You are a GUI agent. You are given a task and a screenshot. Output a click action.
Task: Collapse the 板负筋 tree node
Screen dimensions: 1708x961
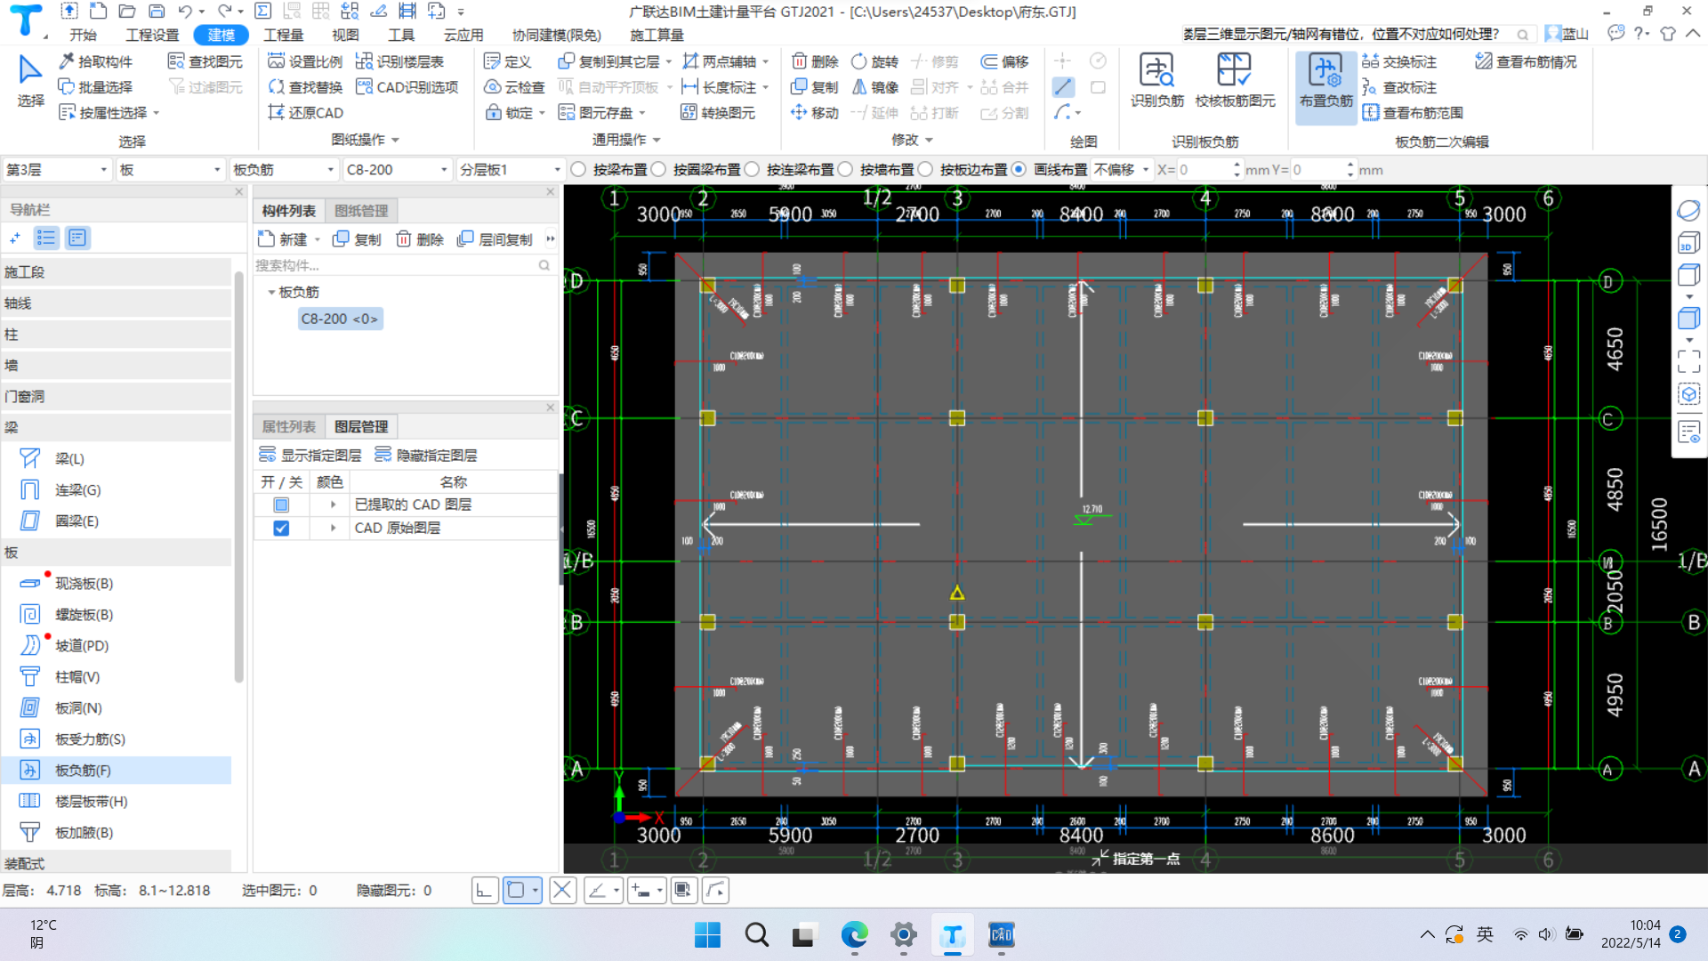[x=271, y=292]
